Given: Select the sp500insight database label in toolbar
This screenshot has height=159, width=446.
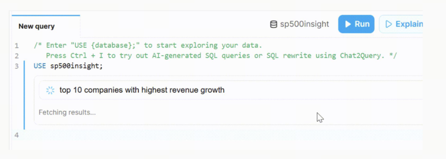Looking at the screenshot, I should point(305,24).
